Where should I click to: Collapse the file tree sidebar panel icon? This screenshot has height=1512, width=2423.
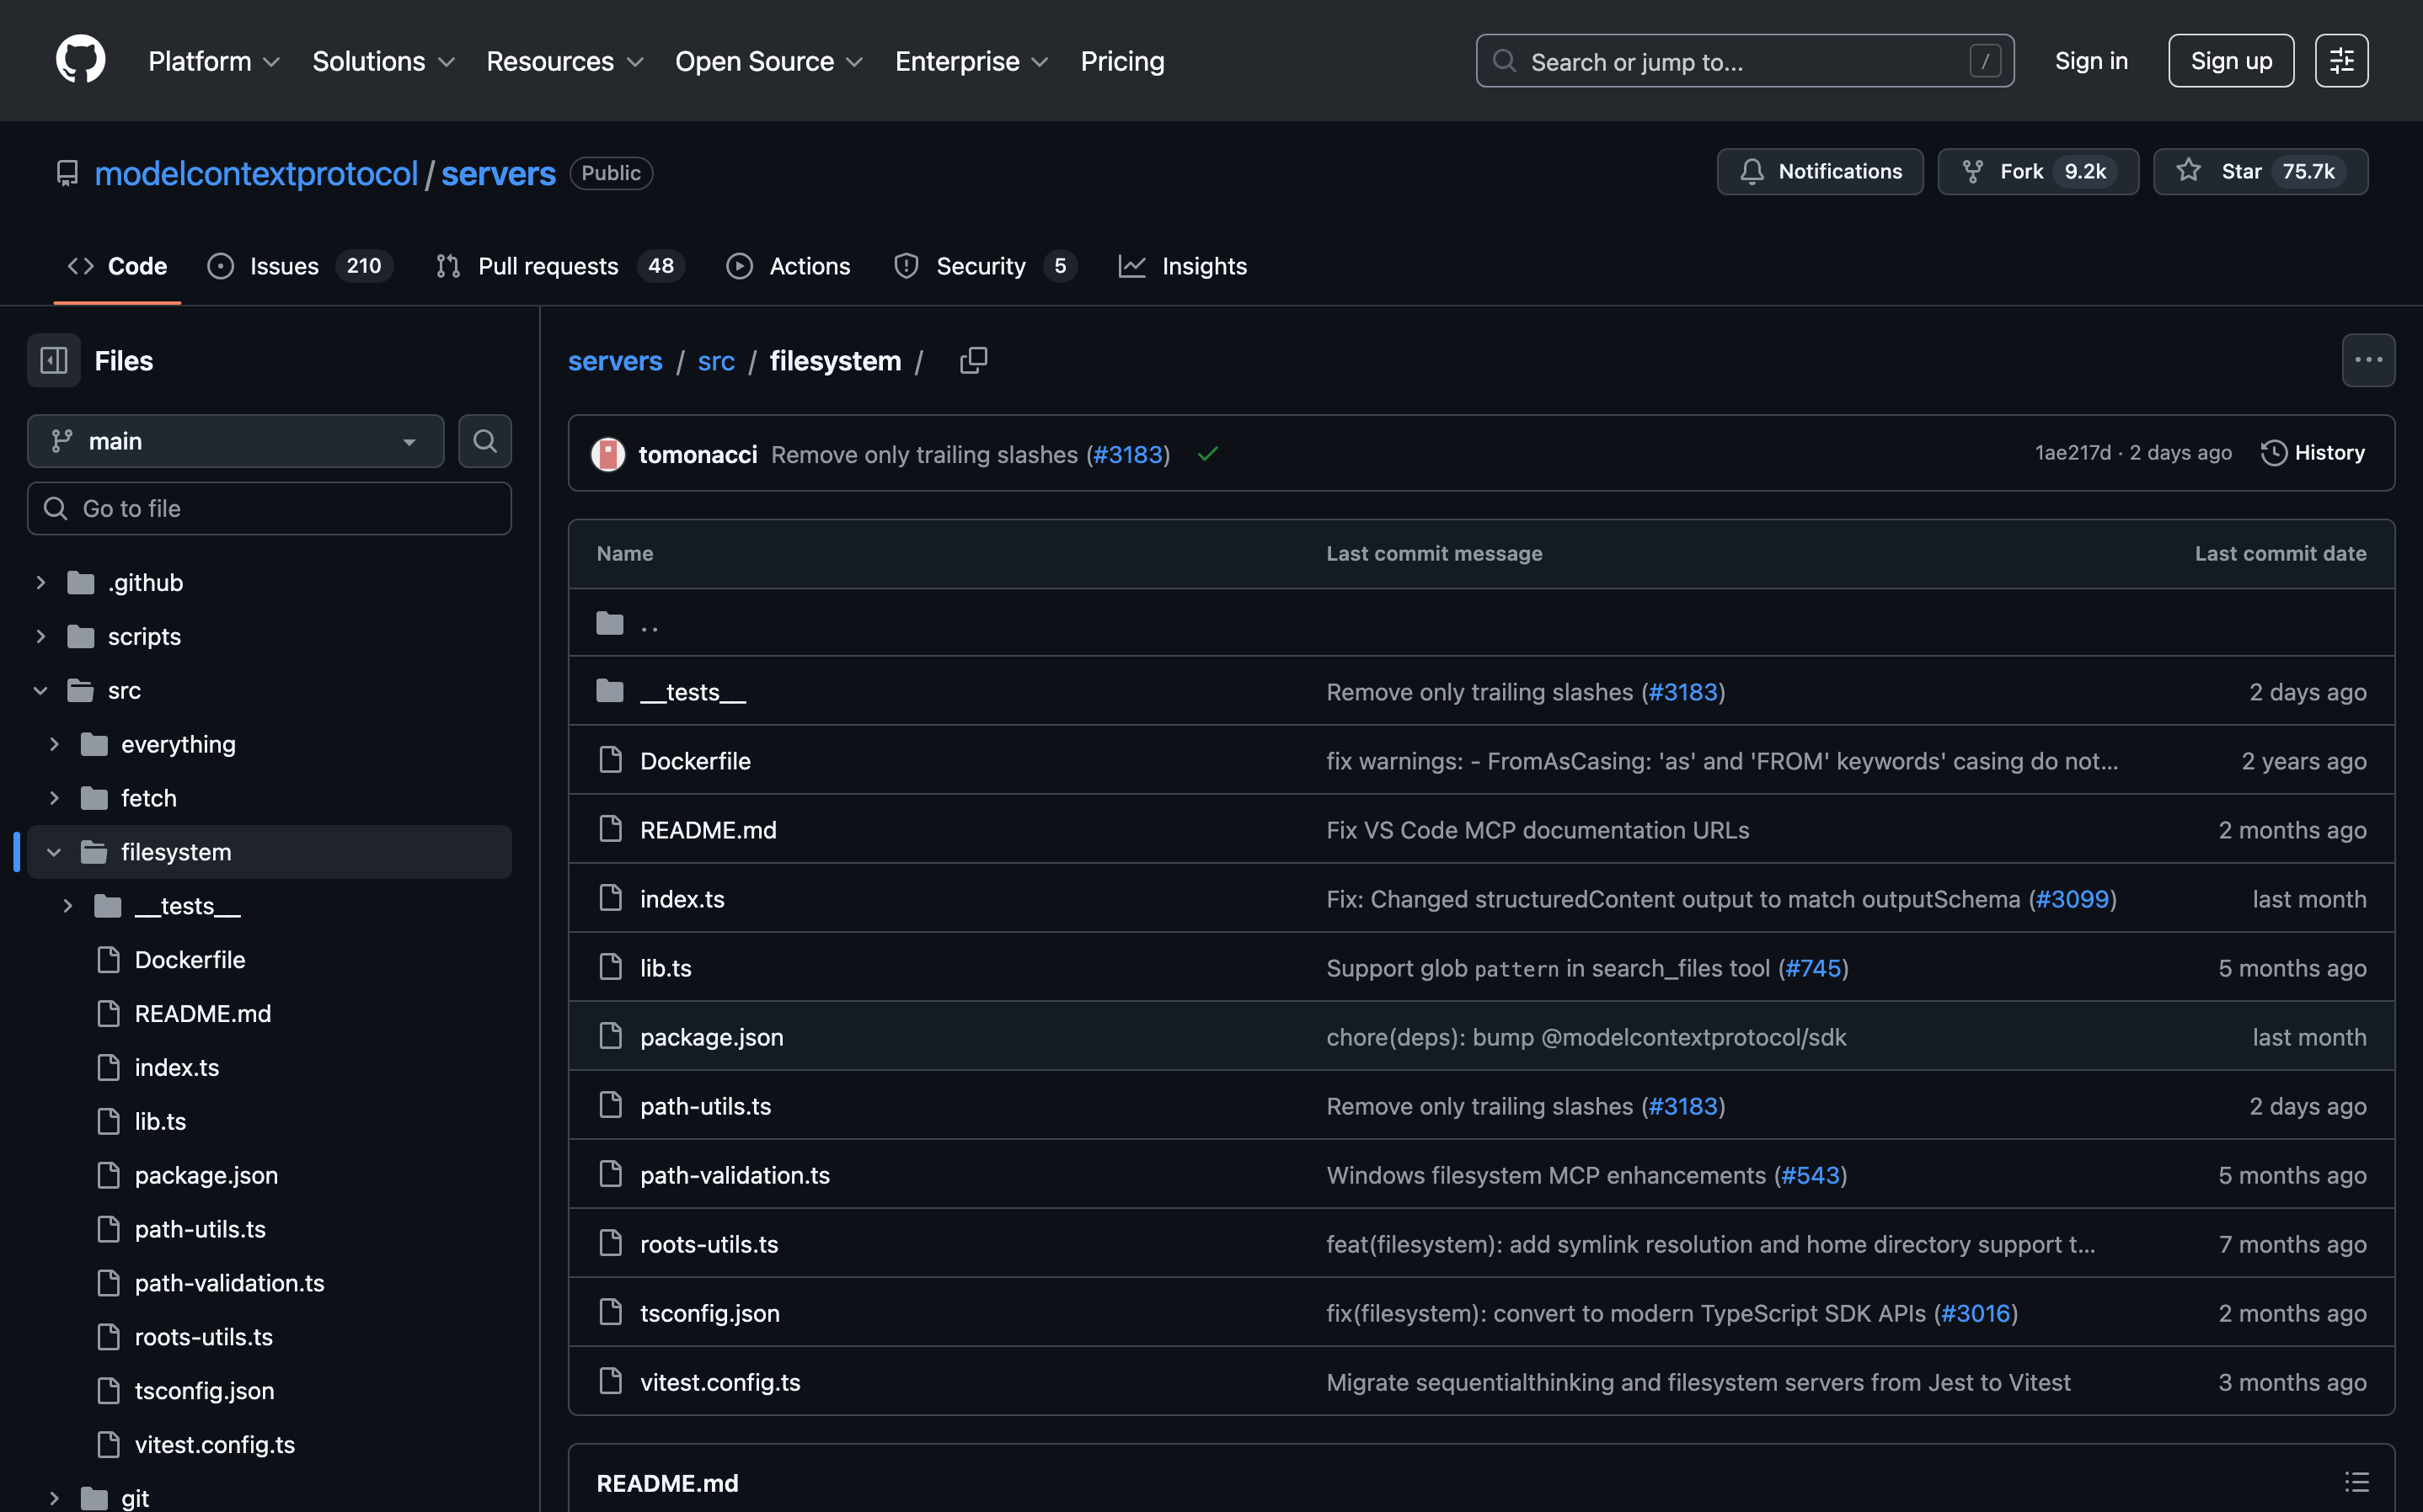(54, 360)
